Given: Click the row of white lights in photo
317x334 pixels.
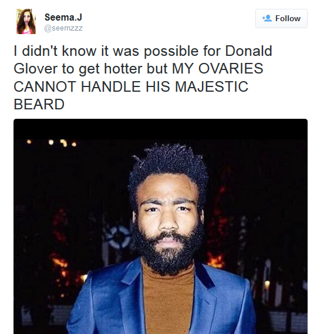Looking at the screenshot, I should tap(51, 143).
